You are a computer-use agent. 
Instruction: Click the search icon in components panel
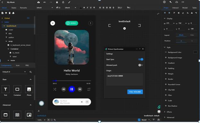click(30, 72)
